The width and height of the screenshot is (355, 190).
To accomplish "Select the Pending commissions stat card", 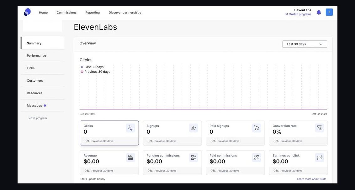I will (172, 163).
